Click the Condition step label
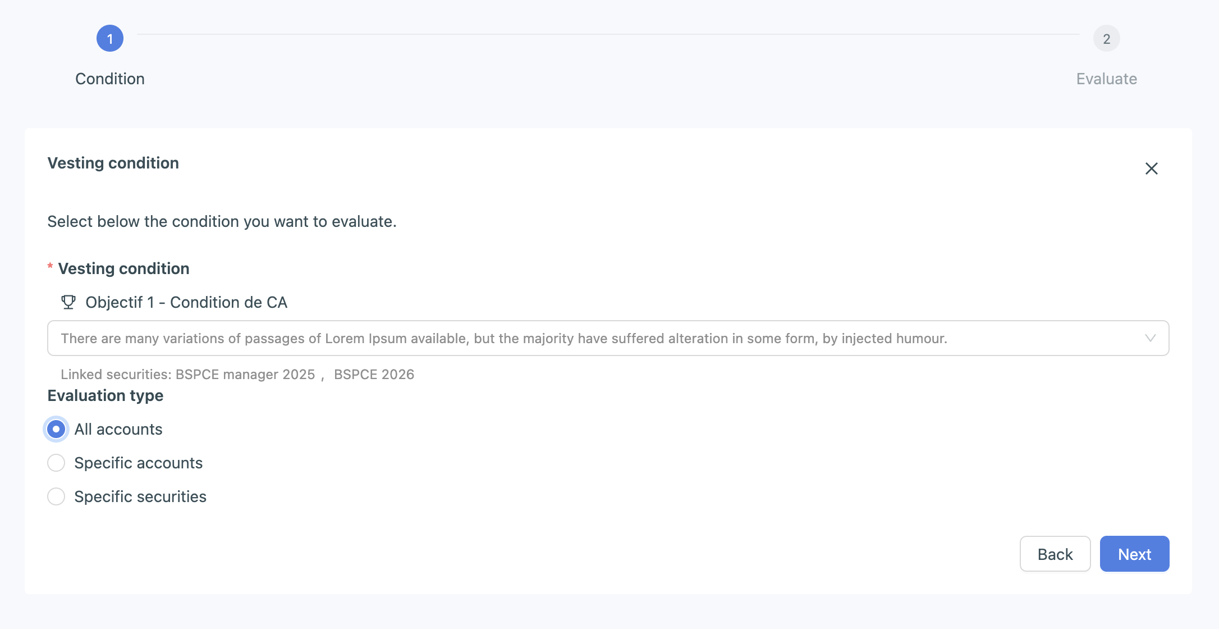This screenshot has height=629, width=1219. pyautogui.click(x=110, y=79)
